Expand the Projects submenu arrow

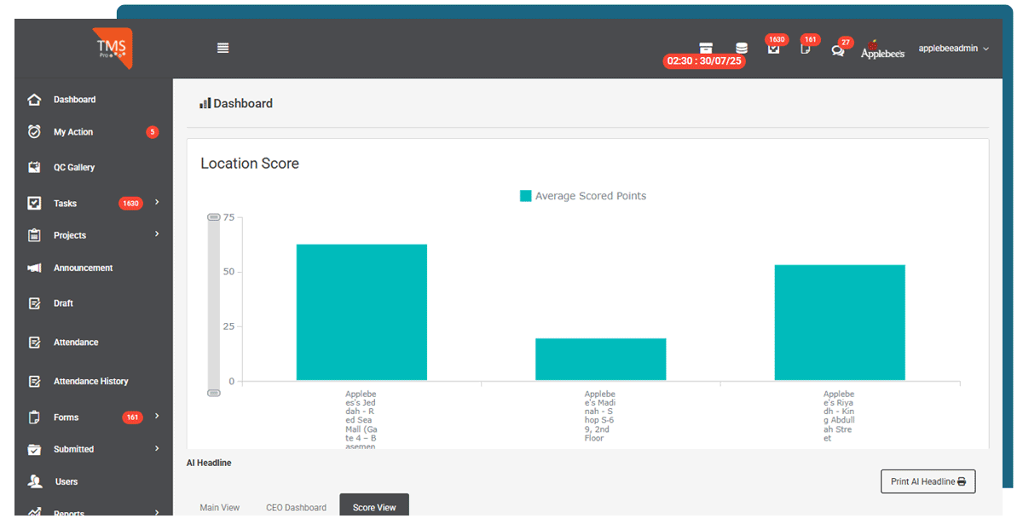click(157, 234)
